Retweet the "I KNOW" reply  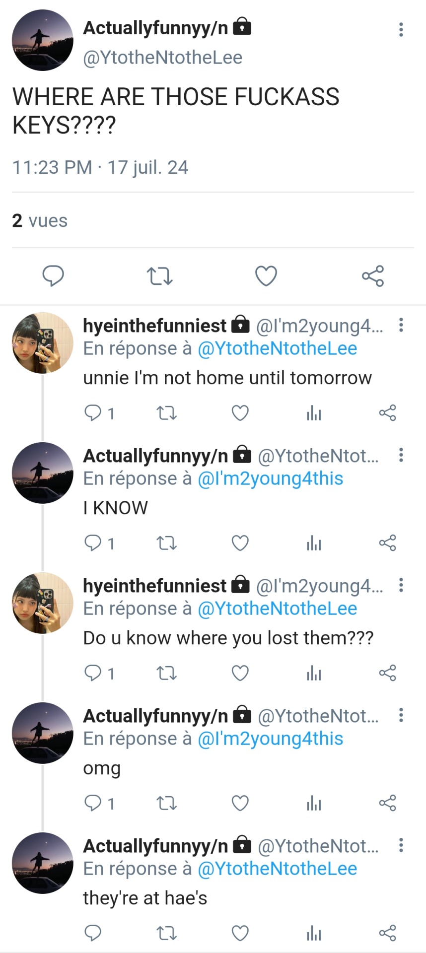[x=167, y=543]
